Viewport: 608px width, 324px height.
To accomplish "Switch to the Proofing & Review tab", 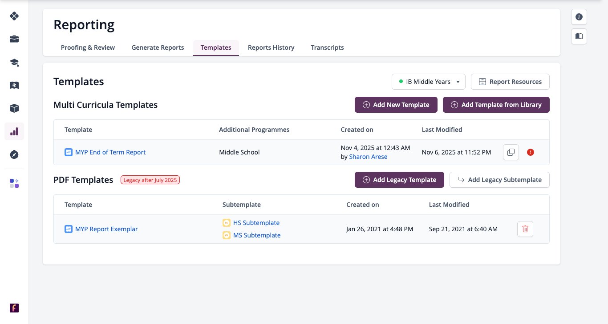I will click(88, 47).
